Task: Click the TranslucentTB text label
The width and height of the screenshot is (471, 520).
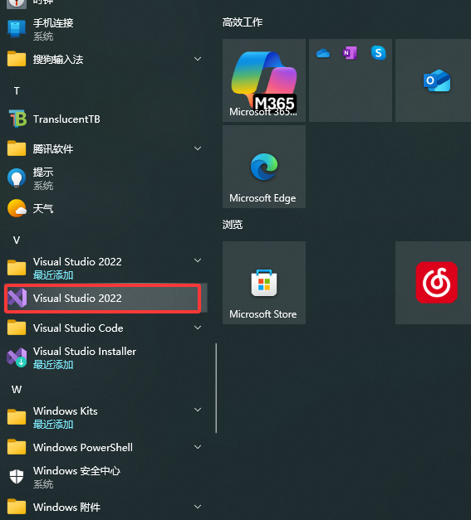Action: point(66,119)
